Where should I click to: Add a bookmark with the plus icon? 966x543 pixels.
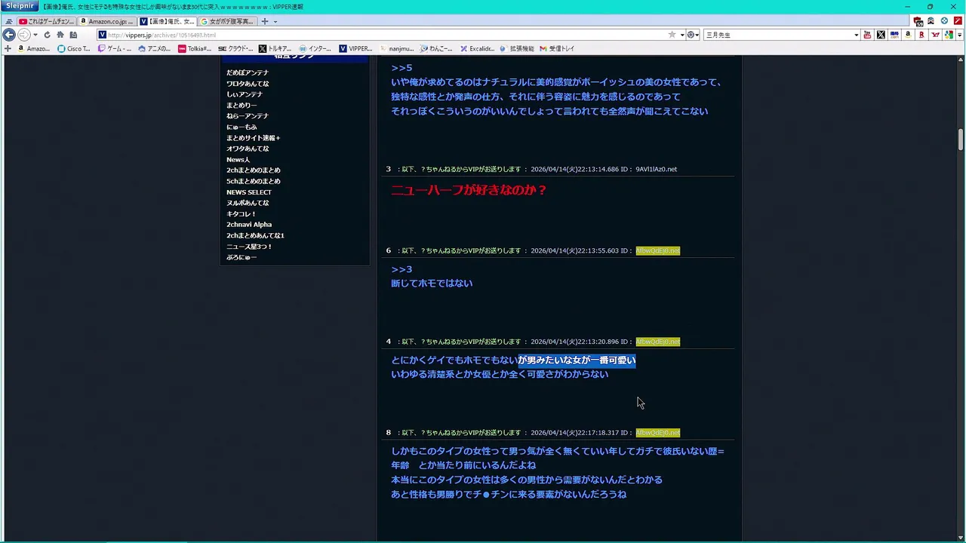[x=8, y=49]
